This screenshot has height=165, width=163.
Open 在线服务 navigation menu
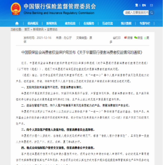click(89, 23)
